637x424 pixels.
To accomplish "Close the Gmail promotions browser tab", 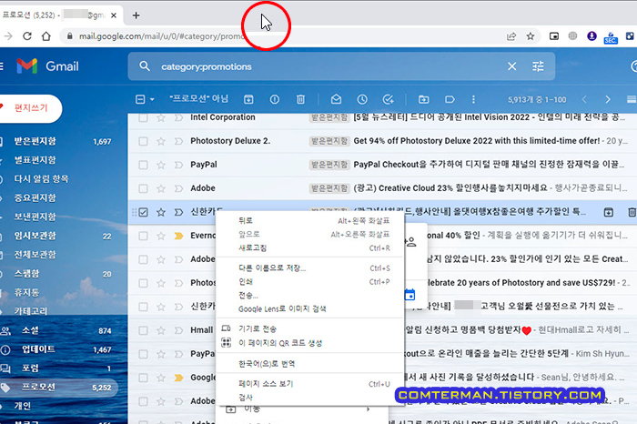I will (x=114, y=15).
